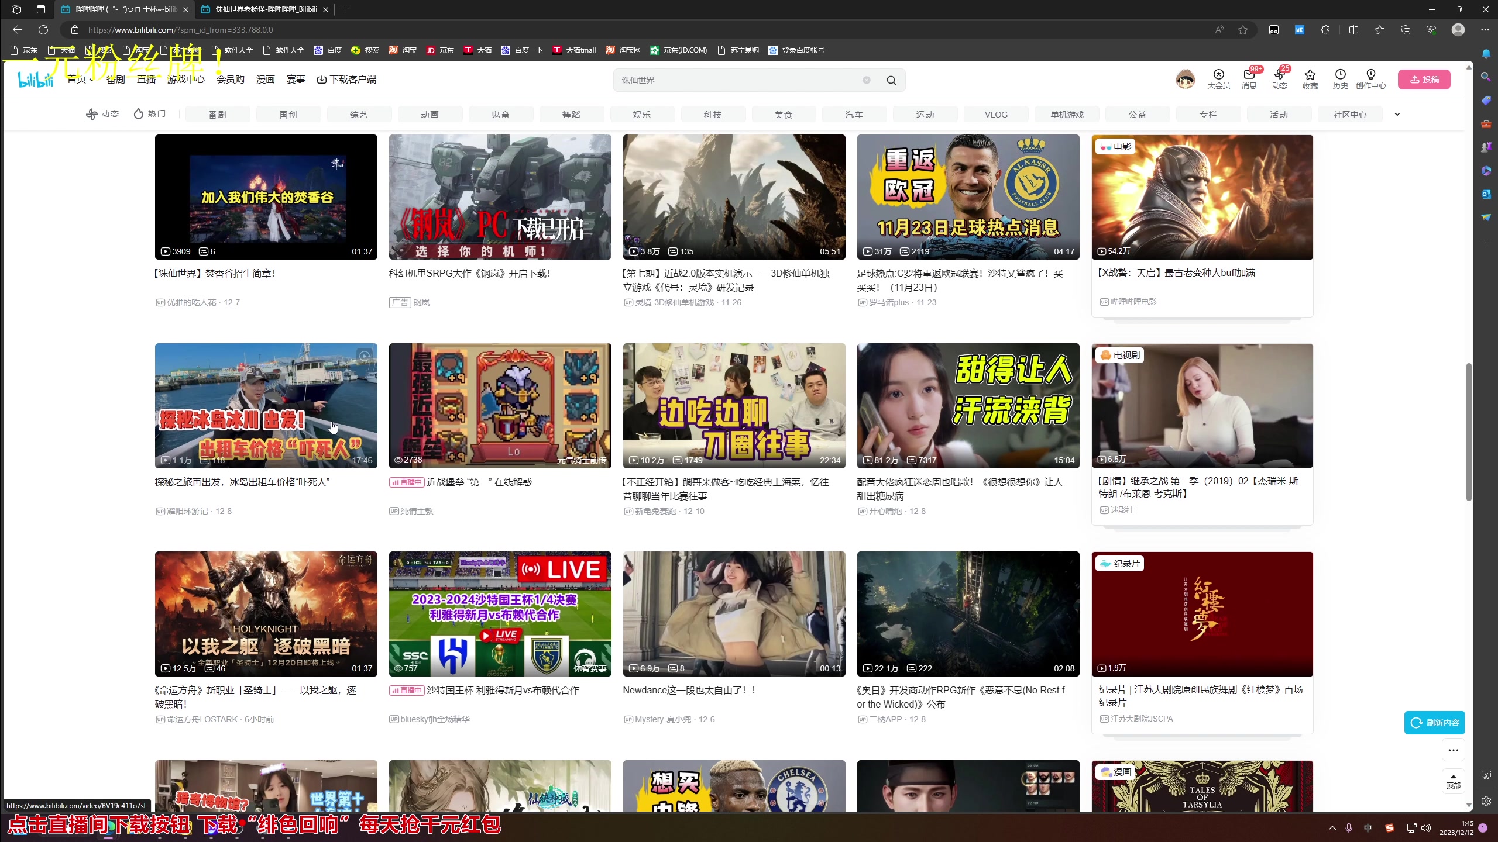Clear the search box text with the X icon

click(x=867, y=80)
